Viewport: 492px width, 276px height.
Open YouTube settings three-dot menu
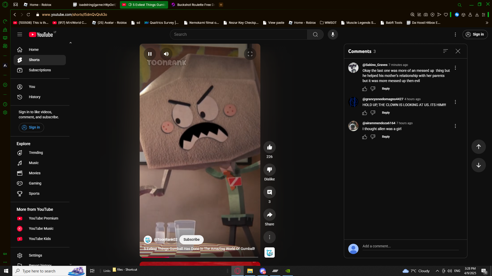455,34
